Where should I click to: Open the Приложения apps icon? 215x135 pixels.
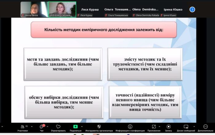pyautogui.click(x=154, y=126)
